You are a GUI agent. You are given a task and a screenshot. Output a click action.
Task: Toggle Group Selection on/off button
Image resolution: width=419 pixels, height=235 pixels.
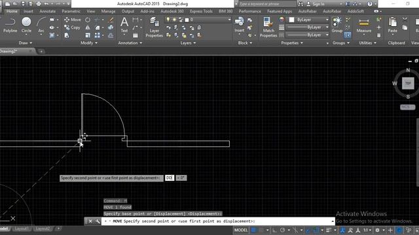point(348,35)
